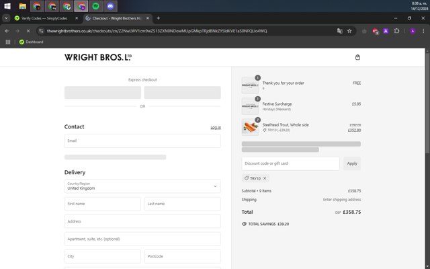This screenshot has height=269, width=430.
Task: Close the Checkout tab
Action: coord(148,18)
